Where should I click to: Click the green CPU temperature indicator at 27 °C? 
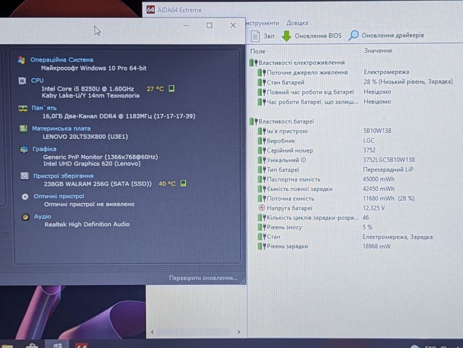click(x=171, y=88)
